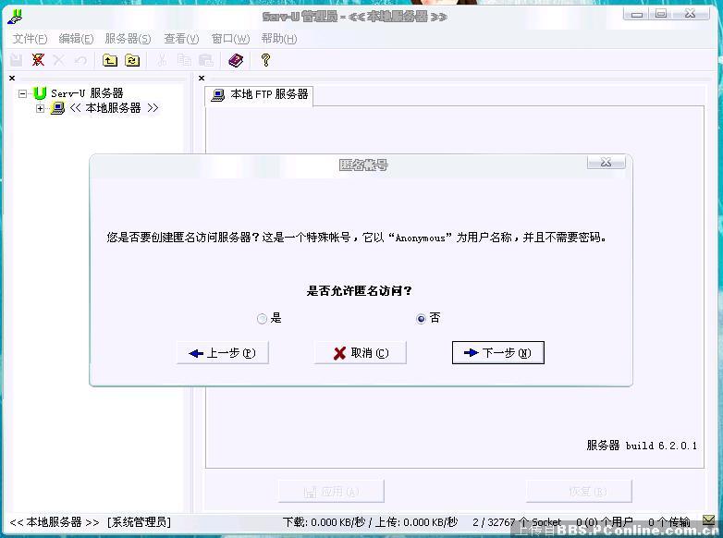
Task: Collapse the Serv-U 服务器 tree node
Action: coord(23,93)
